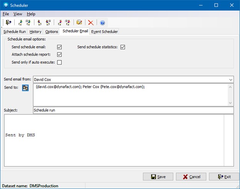
Task: Open the File menu
Action: 6,14
